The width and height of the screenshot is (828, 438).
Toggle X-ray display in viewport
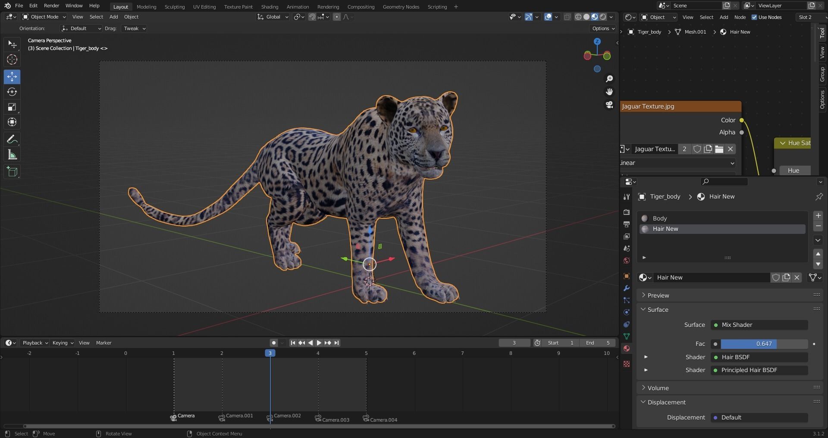point(568,17)
